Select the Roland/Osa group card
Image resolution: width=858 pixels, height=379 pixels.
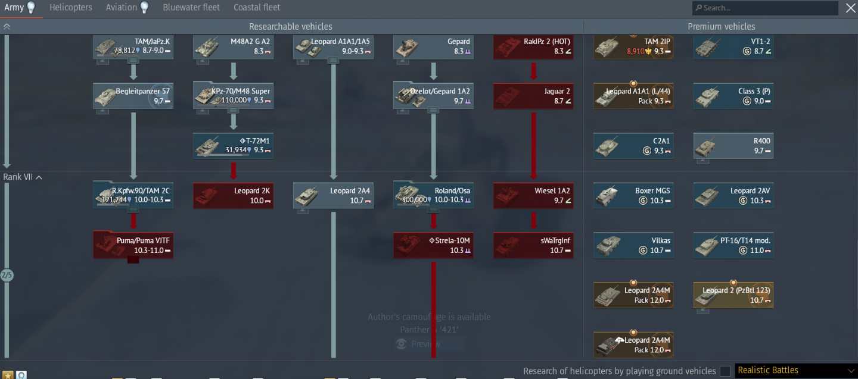pos(434,196)
